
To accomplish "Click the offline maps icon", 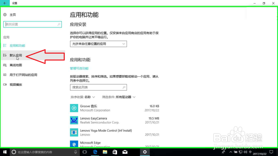I will point(5,65).
